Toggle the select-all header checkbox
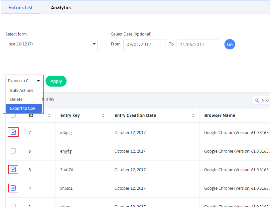 point(13,115)
